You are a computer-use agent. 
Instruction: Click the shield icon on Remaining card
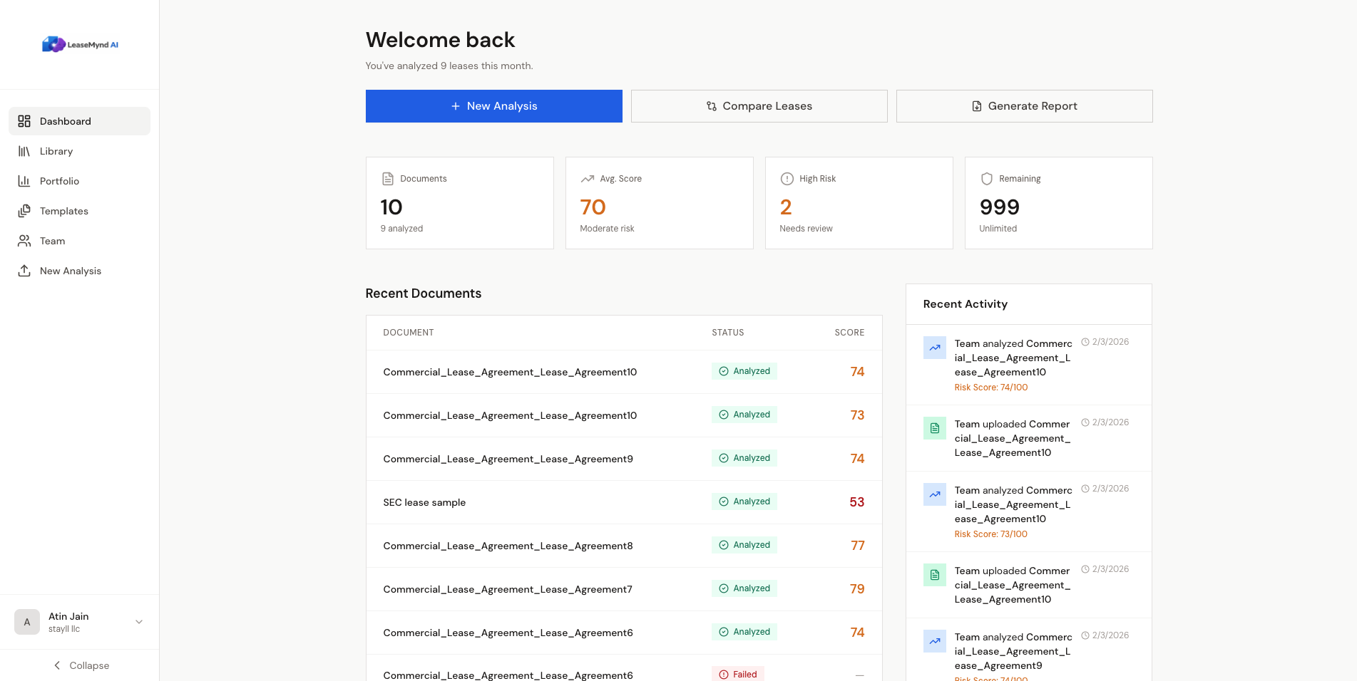click(x=987, y=179)
